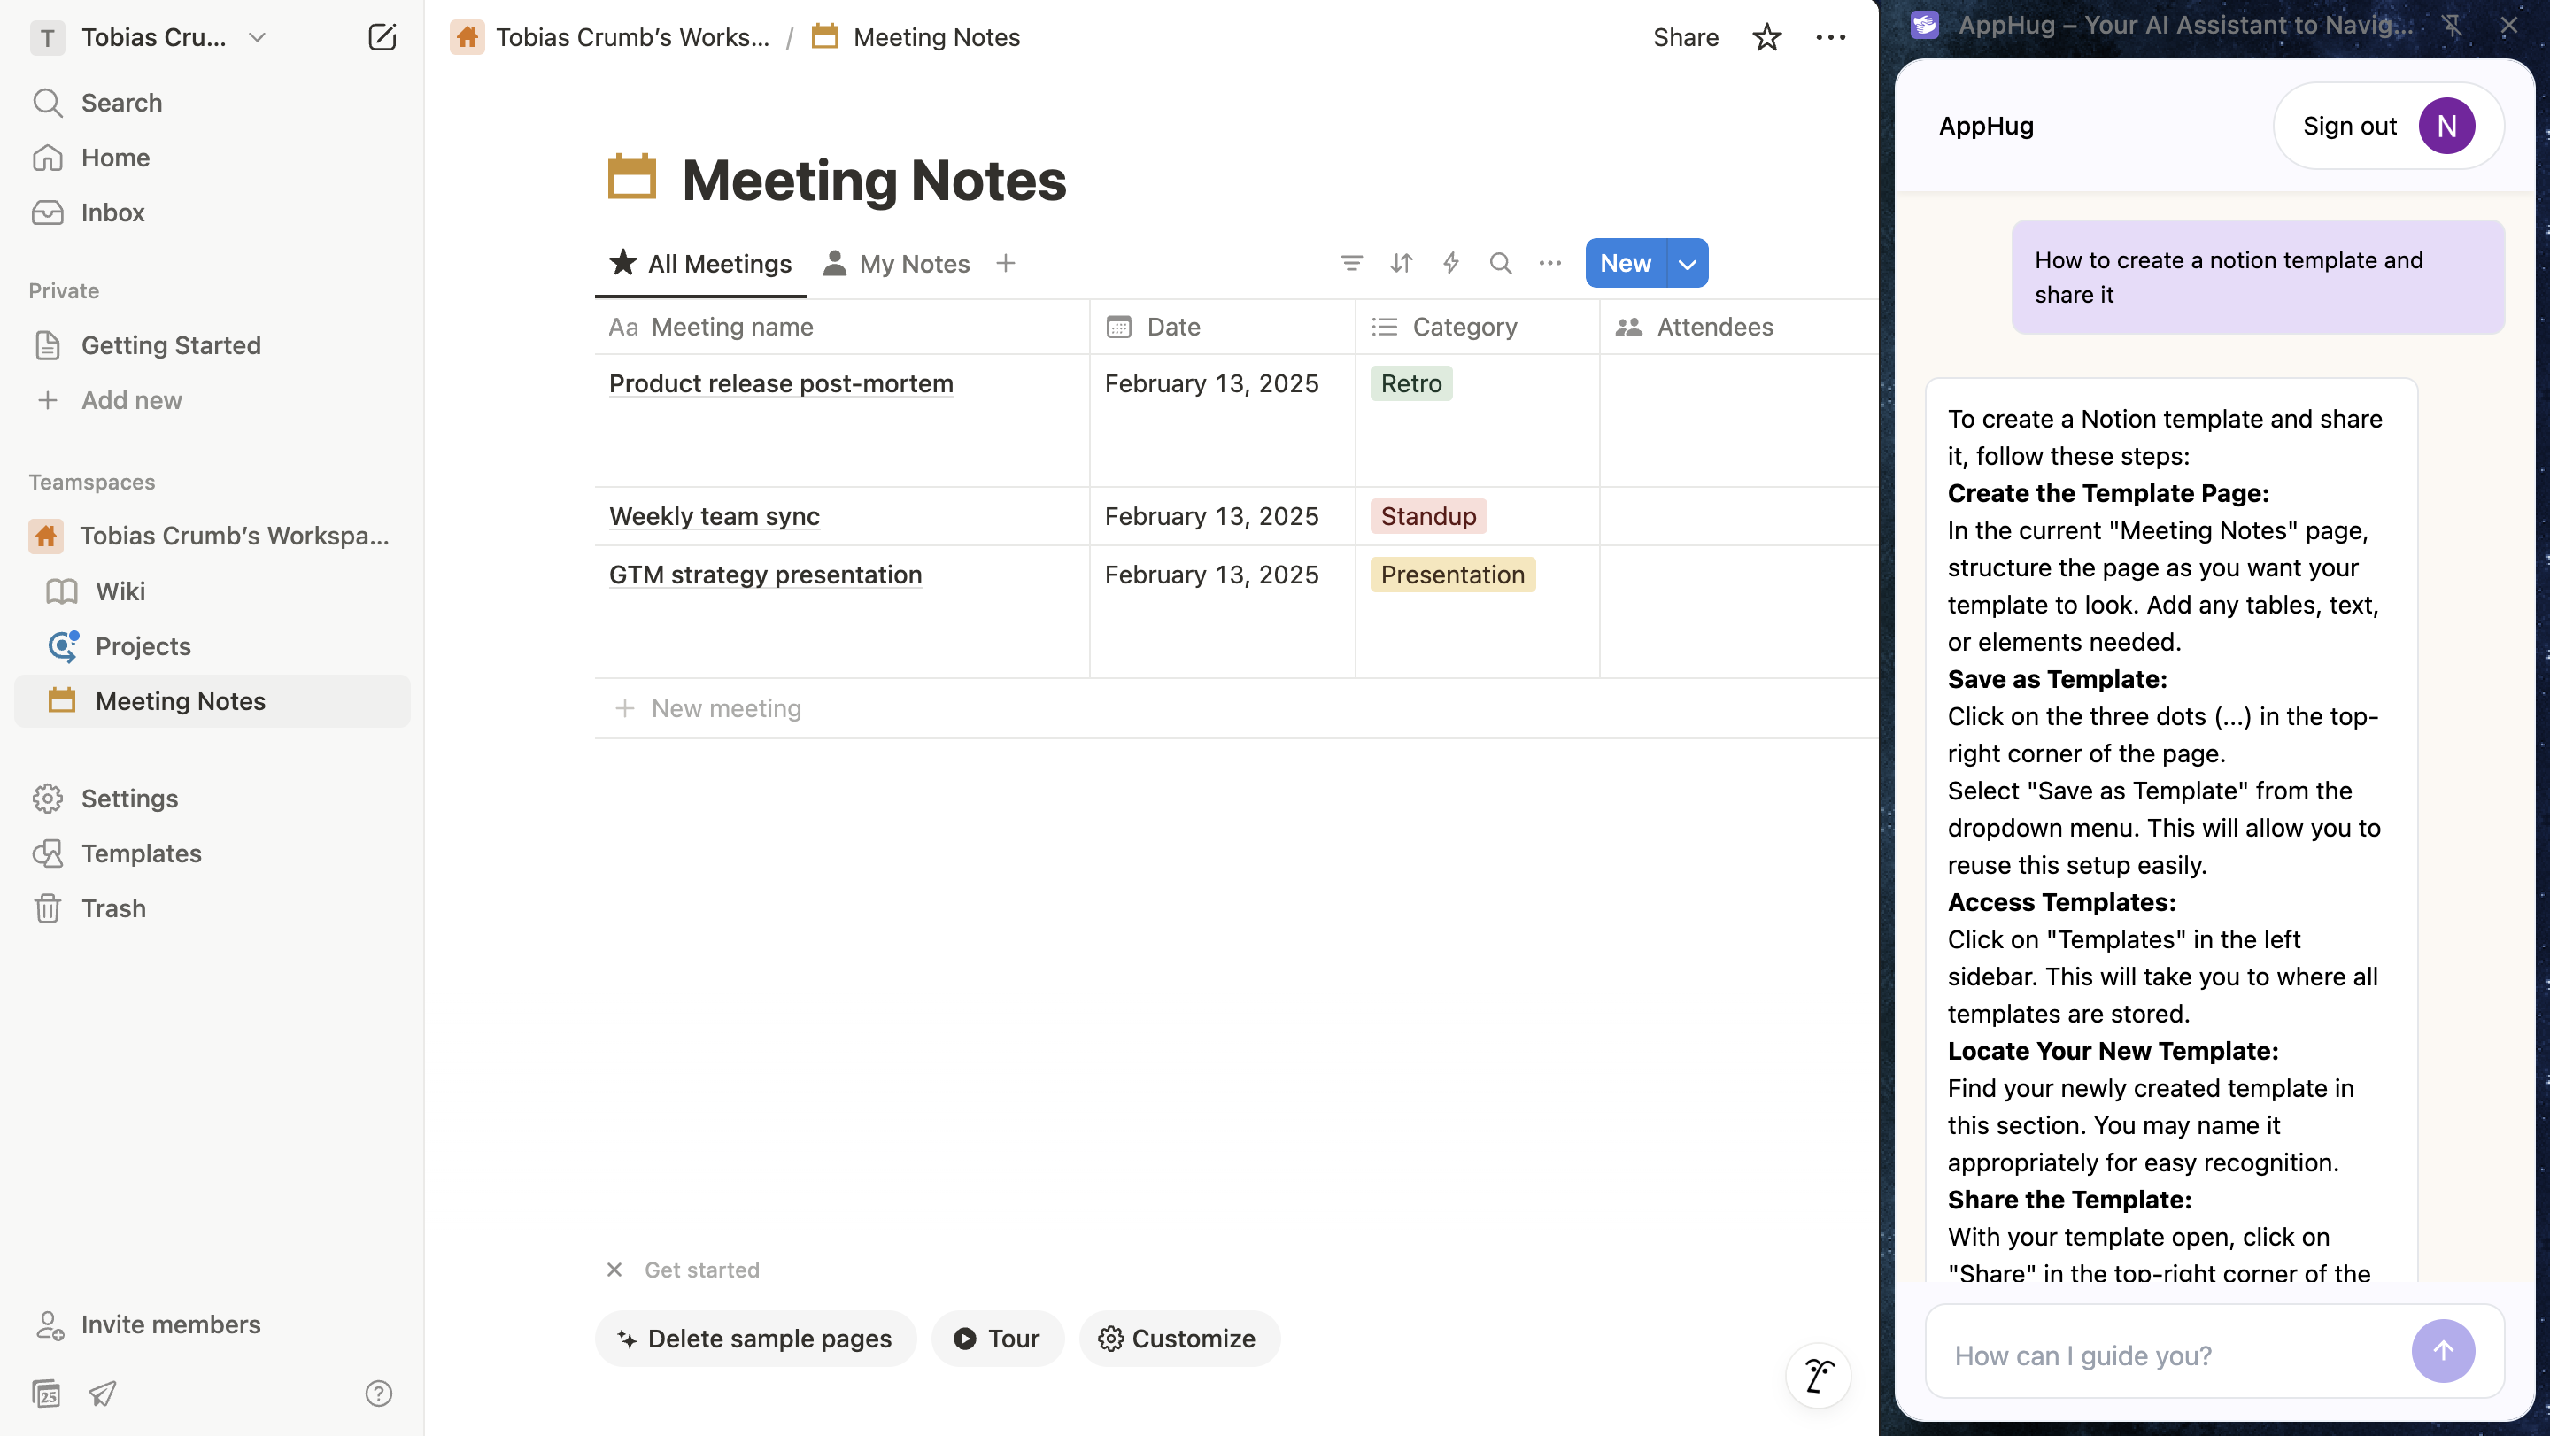Screen dimensions: 2550x1436
Task: Click Delete sample pages
Action: click(755, 1339)
